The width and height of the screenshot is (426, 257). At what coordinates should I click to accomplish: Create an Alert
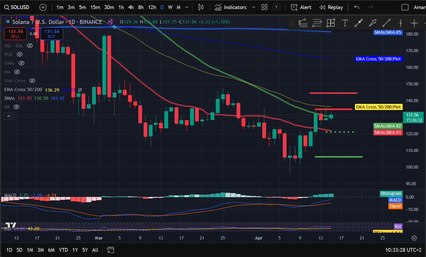tap(301, 7)
